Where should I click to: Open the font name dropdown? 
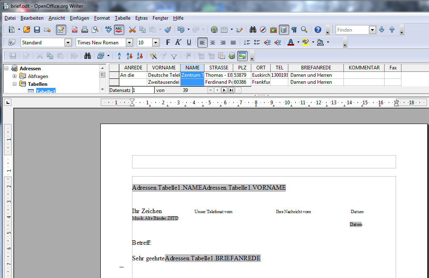click(129, 43)
